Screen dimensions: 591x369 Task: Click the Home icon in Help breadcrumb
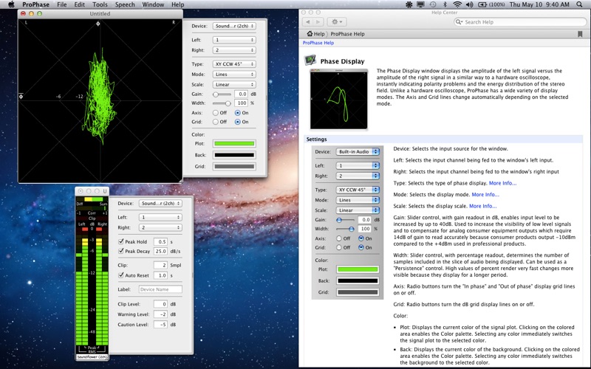click(x=309, y=34)
